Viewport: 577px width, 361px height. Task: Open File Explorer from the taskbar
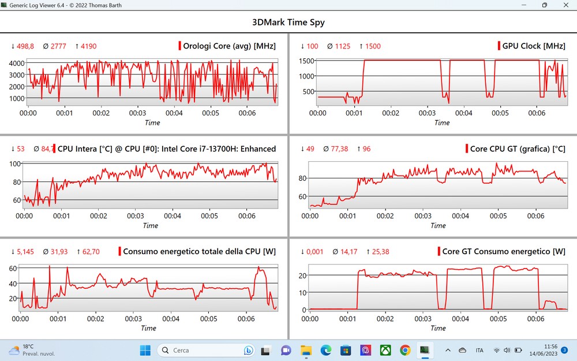click(306, 350)
